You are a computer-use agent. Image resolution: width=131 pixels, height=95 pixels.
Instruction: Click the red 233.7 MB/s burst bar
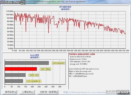(21, 69)
